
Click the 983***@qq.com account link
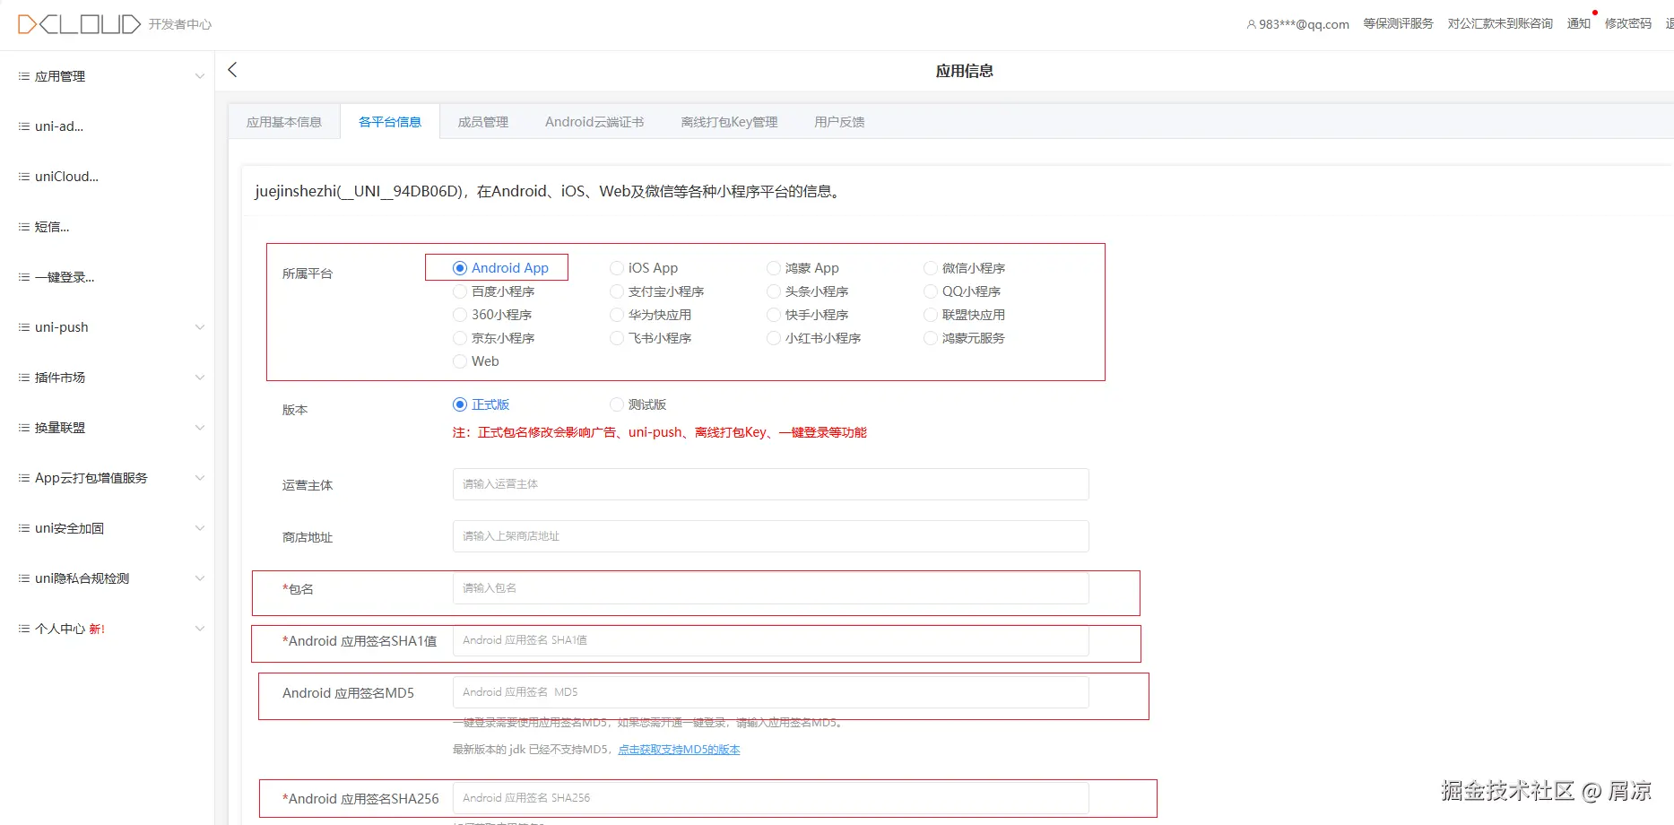click(x=1304, y=24)
